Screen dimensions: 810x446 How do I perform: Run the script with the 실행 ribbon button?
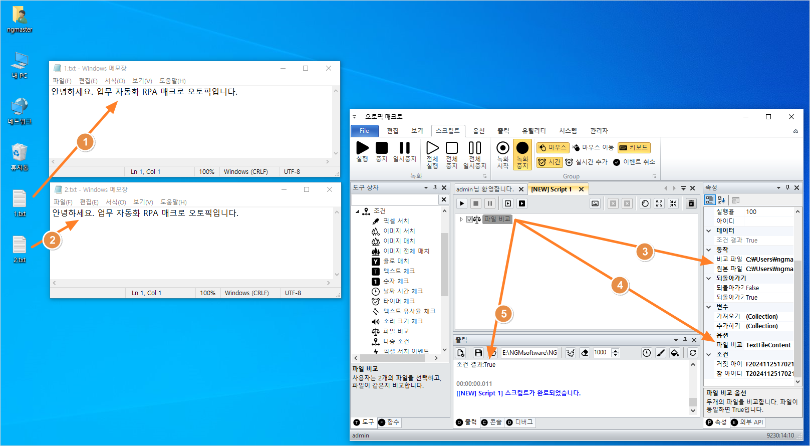(362, 151)
